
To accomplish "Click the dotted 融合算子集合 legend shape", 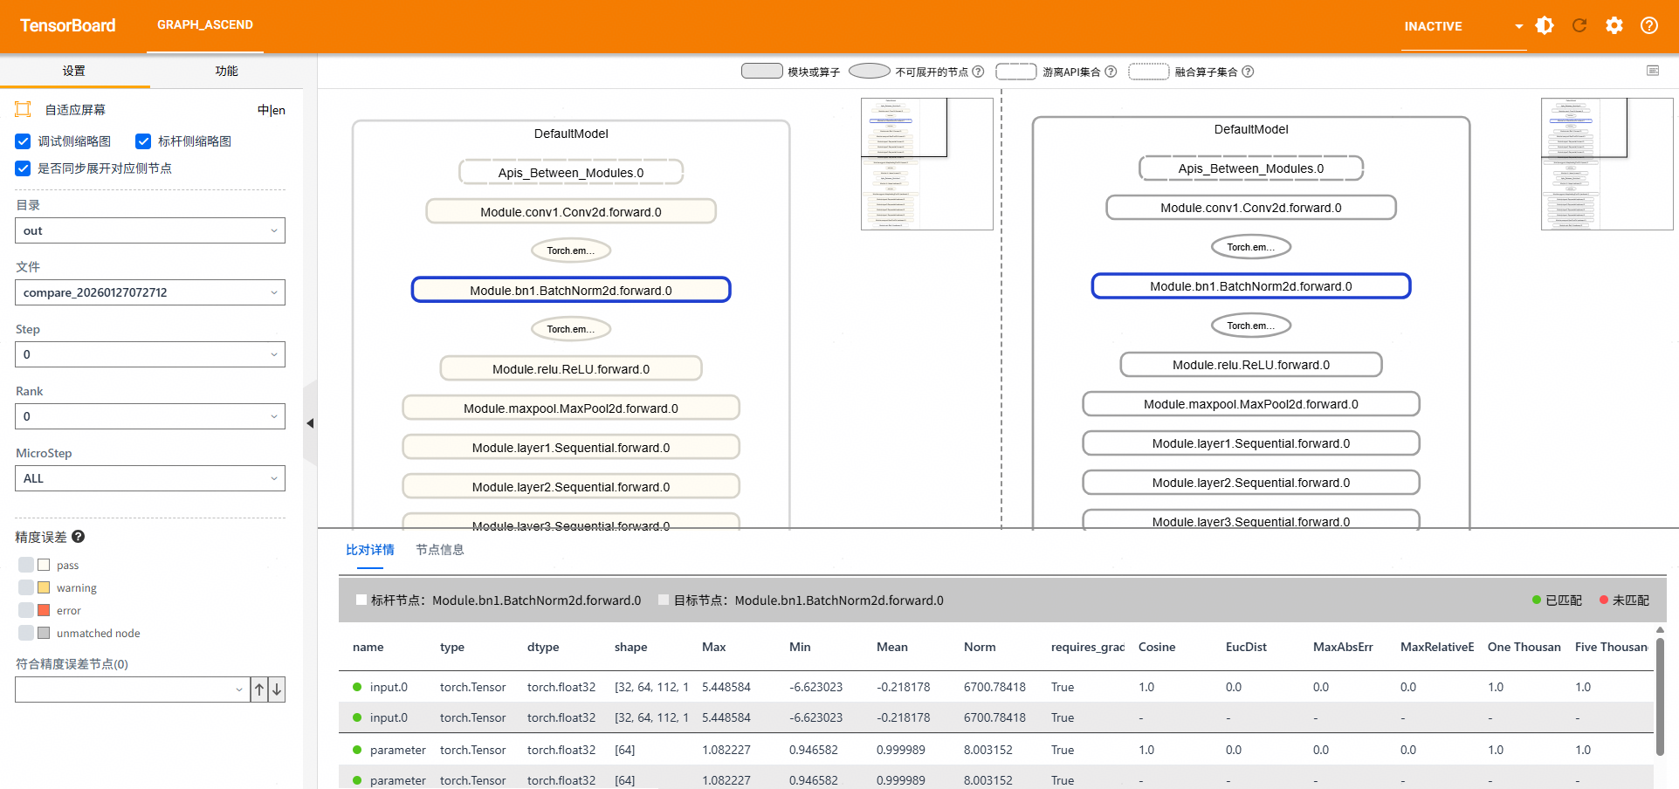I will [1148, 71].
